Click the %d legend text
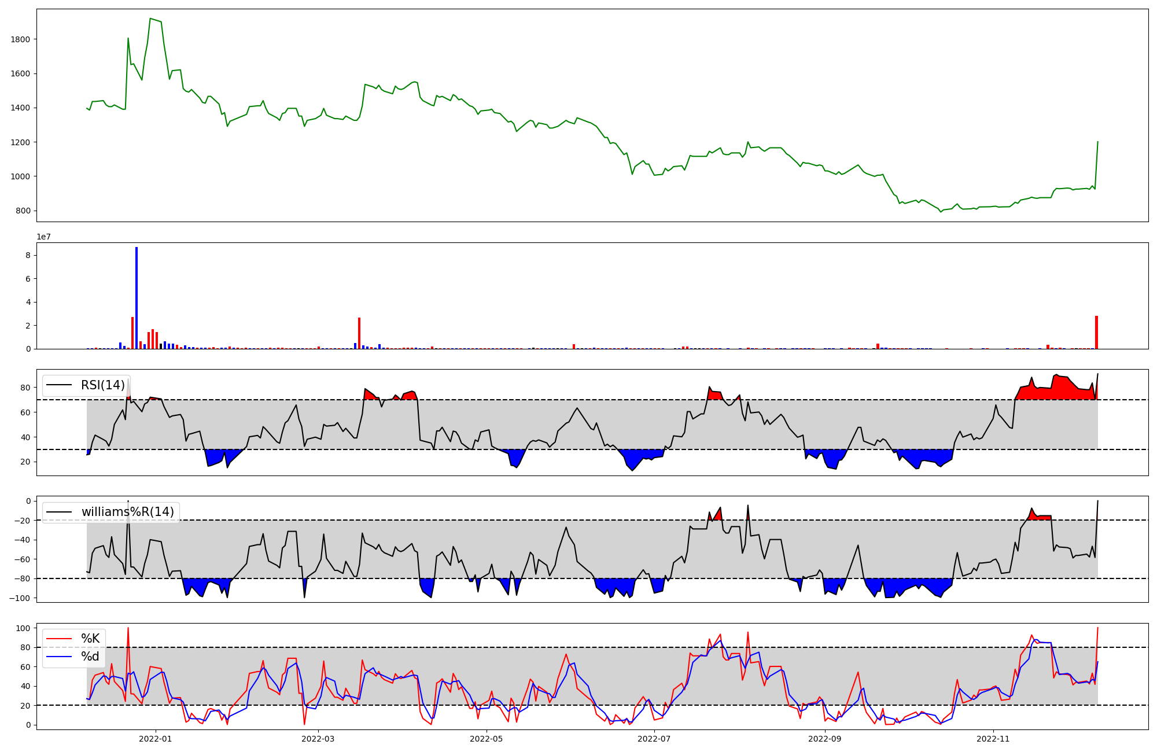The height and width of the screenshot is (752, 1157). click(90, 657)
